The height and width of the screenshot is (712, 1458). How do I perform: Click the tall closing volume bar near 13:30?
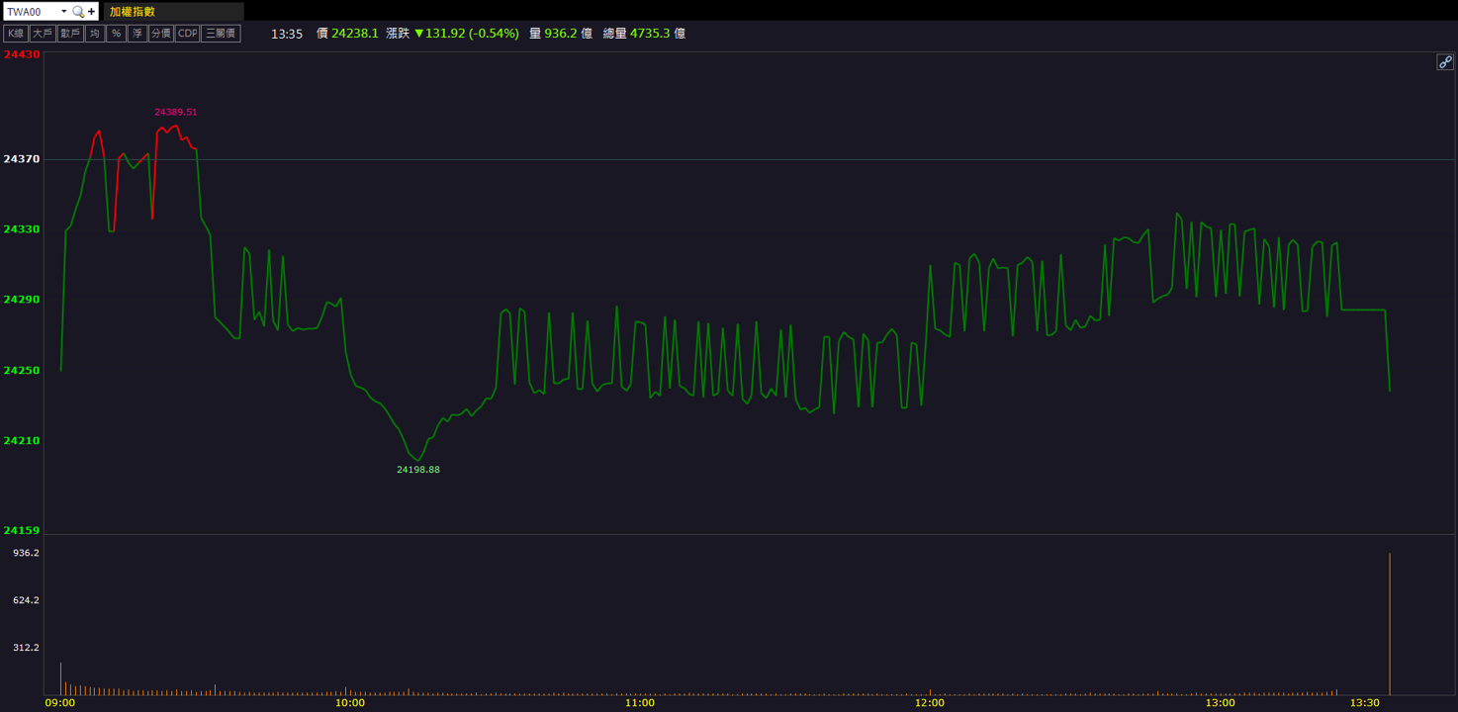click(x=1390, y=624)
